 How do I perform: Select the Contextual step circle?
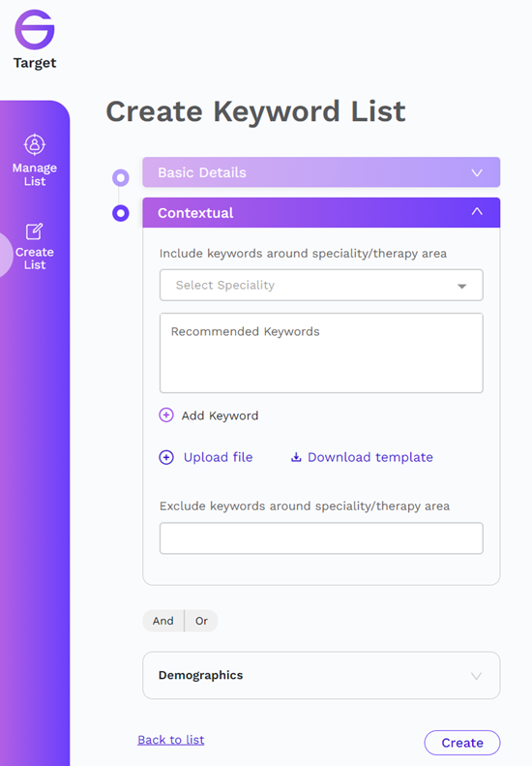click(121, 213)
